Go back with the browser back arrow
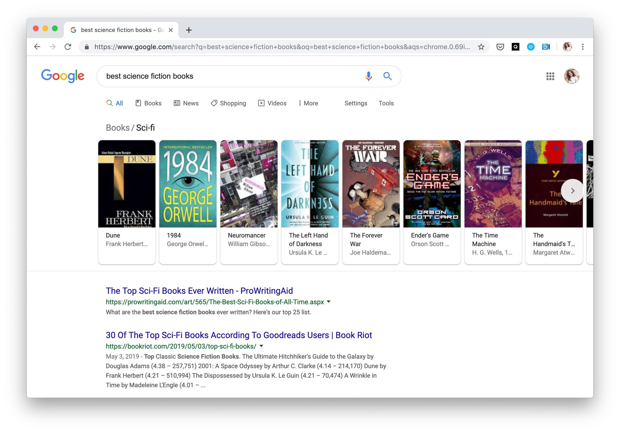This screenshot has width=620, height=433. coord(37,47)
